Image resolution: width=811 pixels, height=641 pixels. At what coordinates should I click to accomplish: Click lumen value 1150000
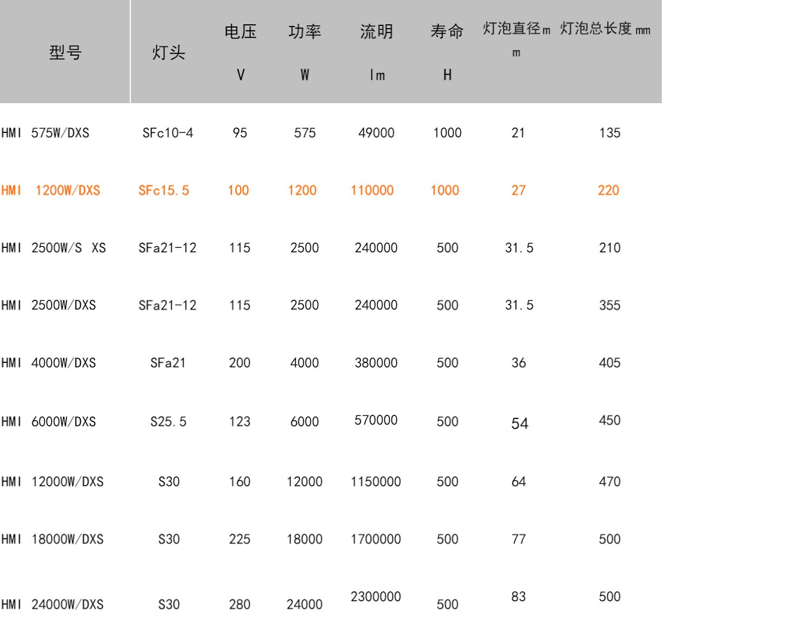tap(376, 482)
